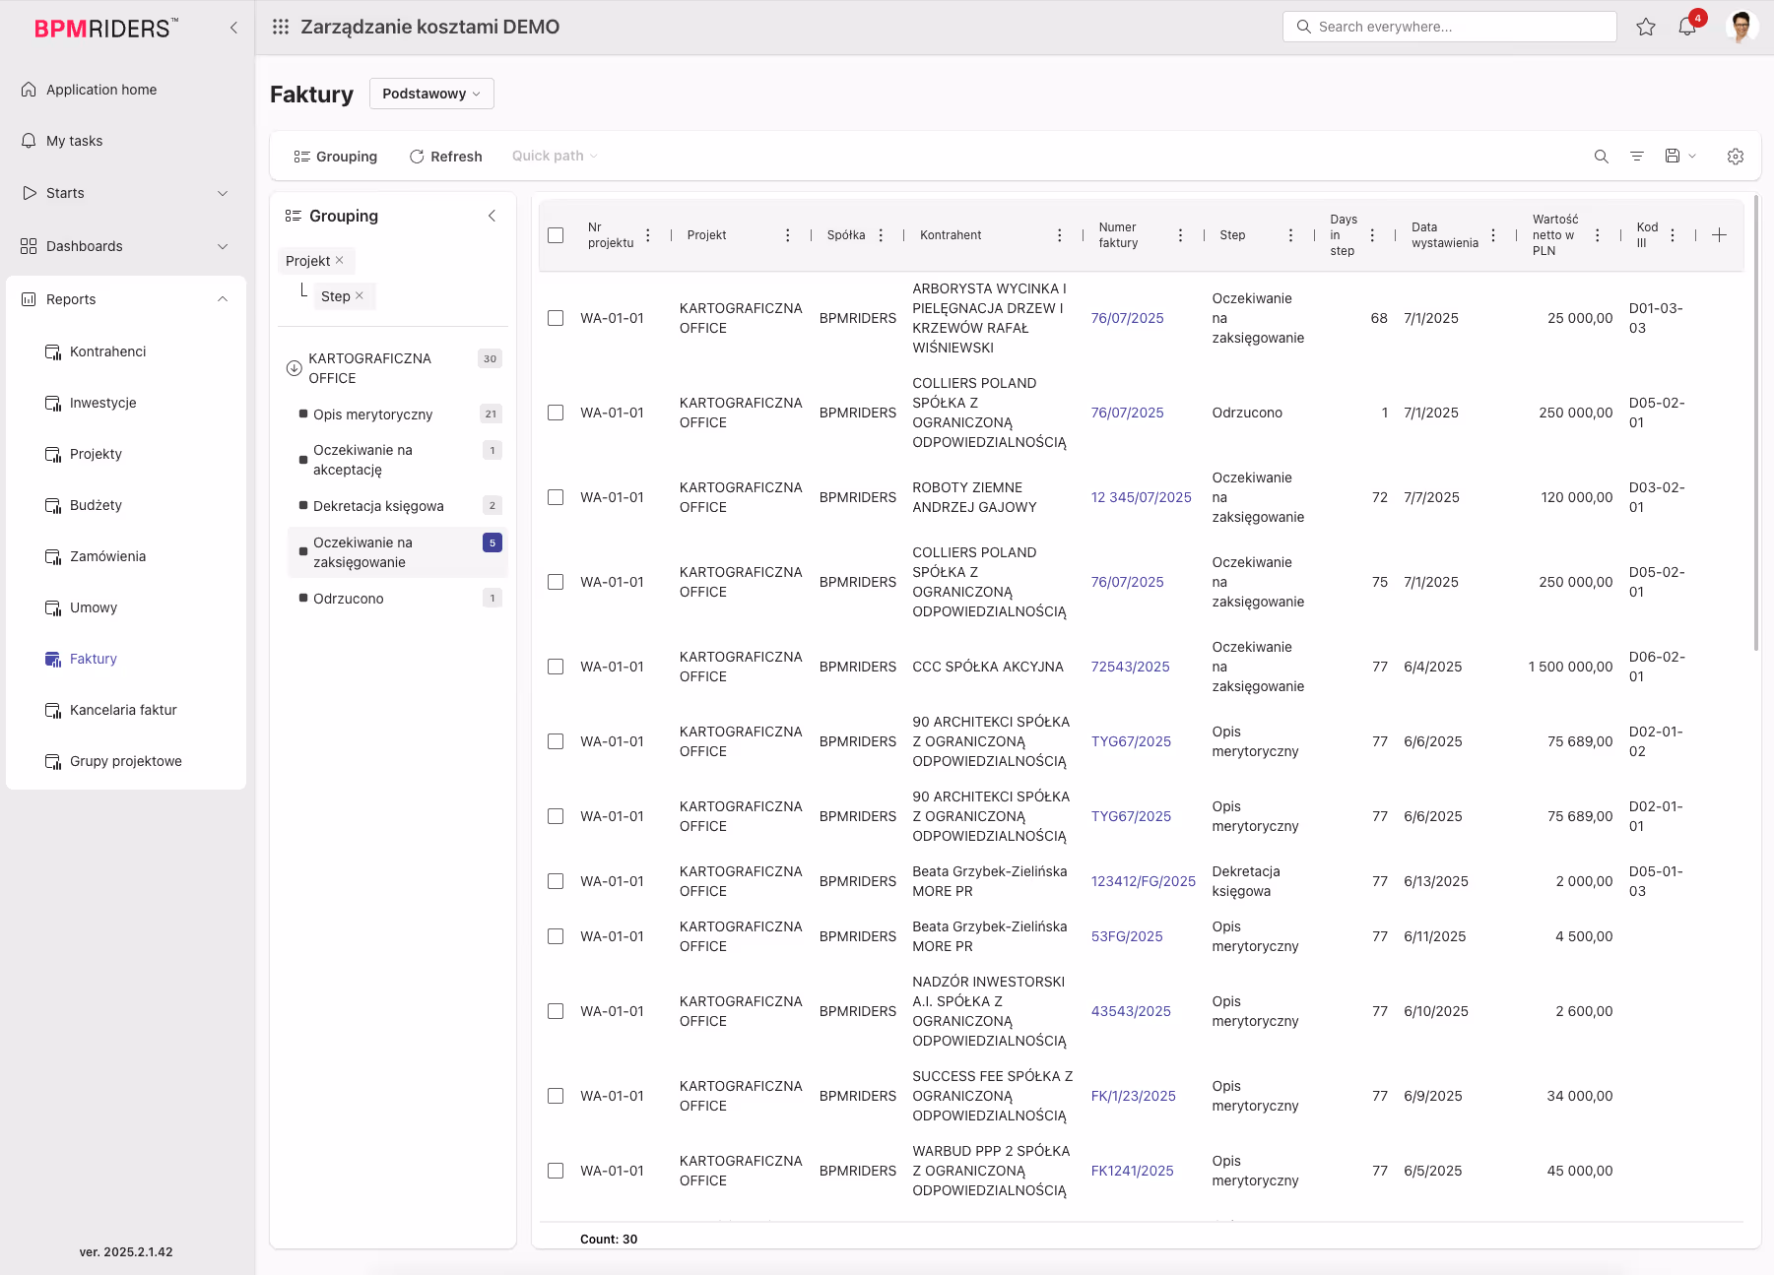
Task: Select the CCC SPÓŁKA AKCYJNA row checkbox
Action: point(556,667)
